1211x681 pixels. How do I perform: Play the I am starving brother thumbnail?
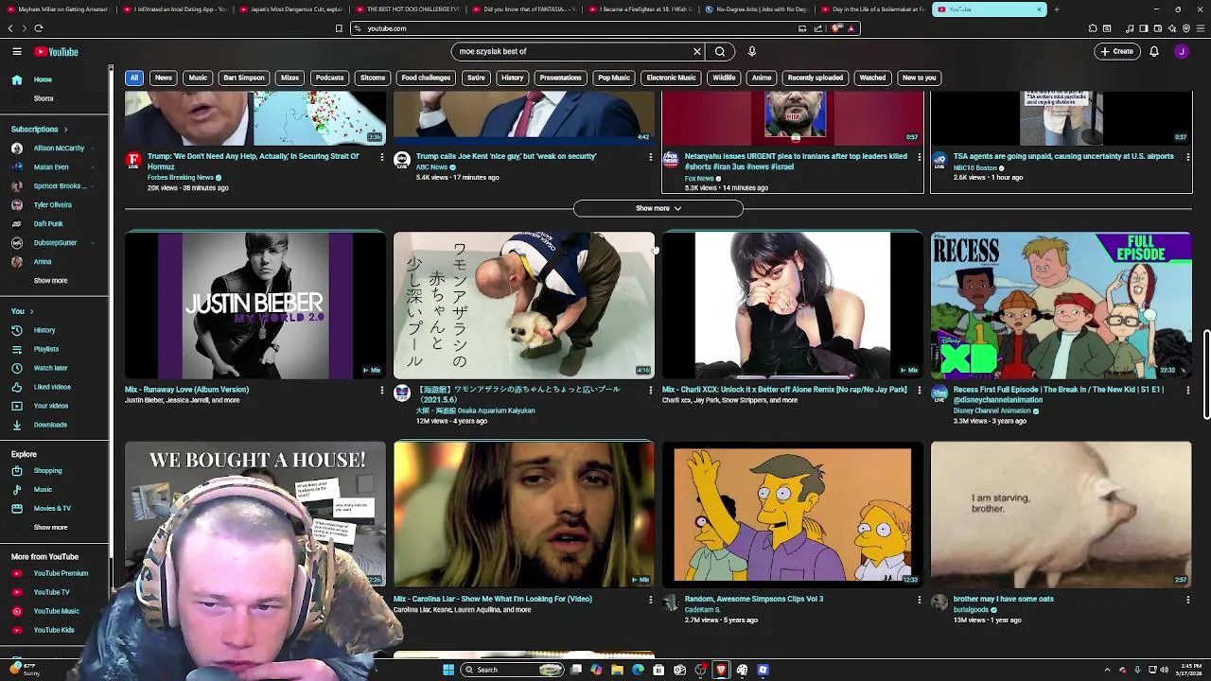(x=1062, y=514)
